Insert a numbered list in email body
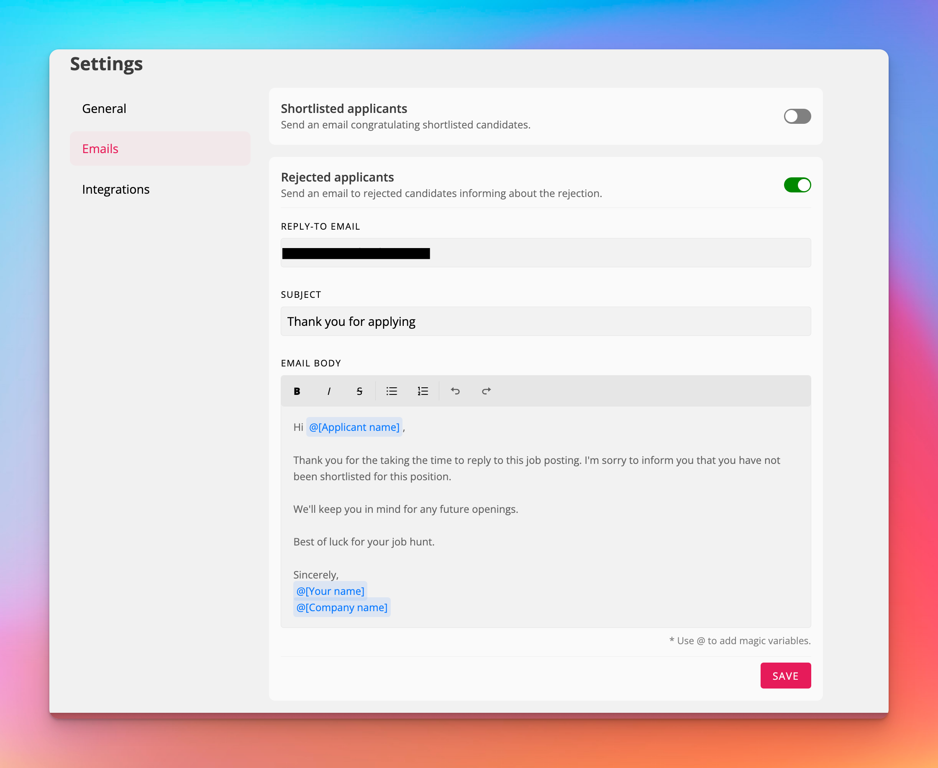Image resolution: width=938 pixels, height=768 pixels. (x=423, y=391)
